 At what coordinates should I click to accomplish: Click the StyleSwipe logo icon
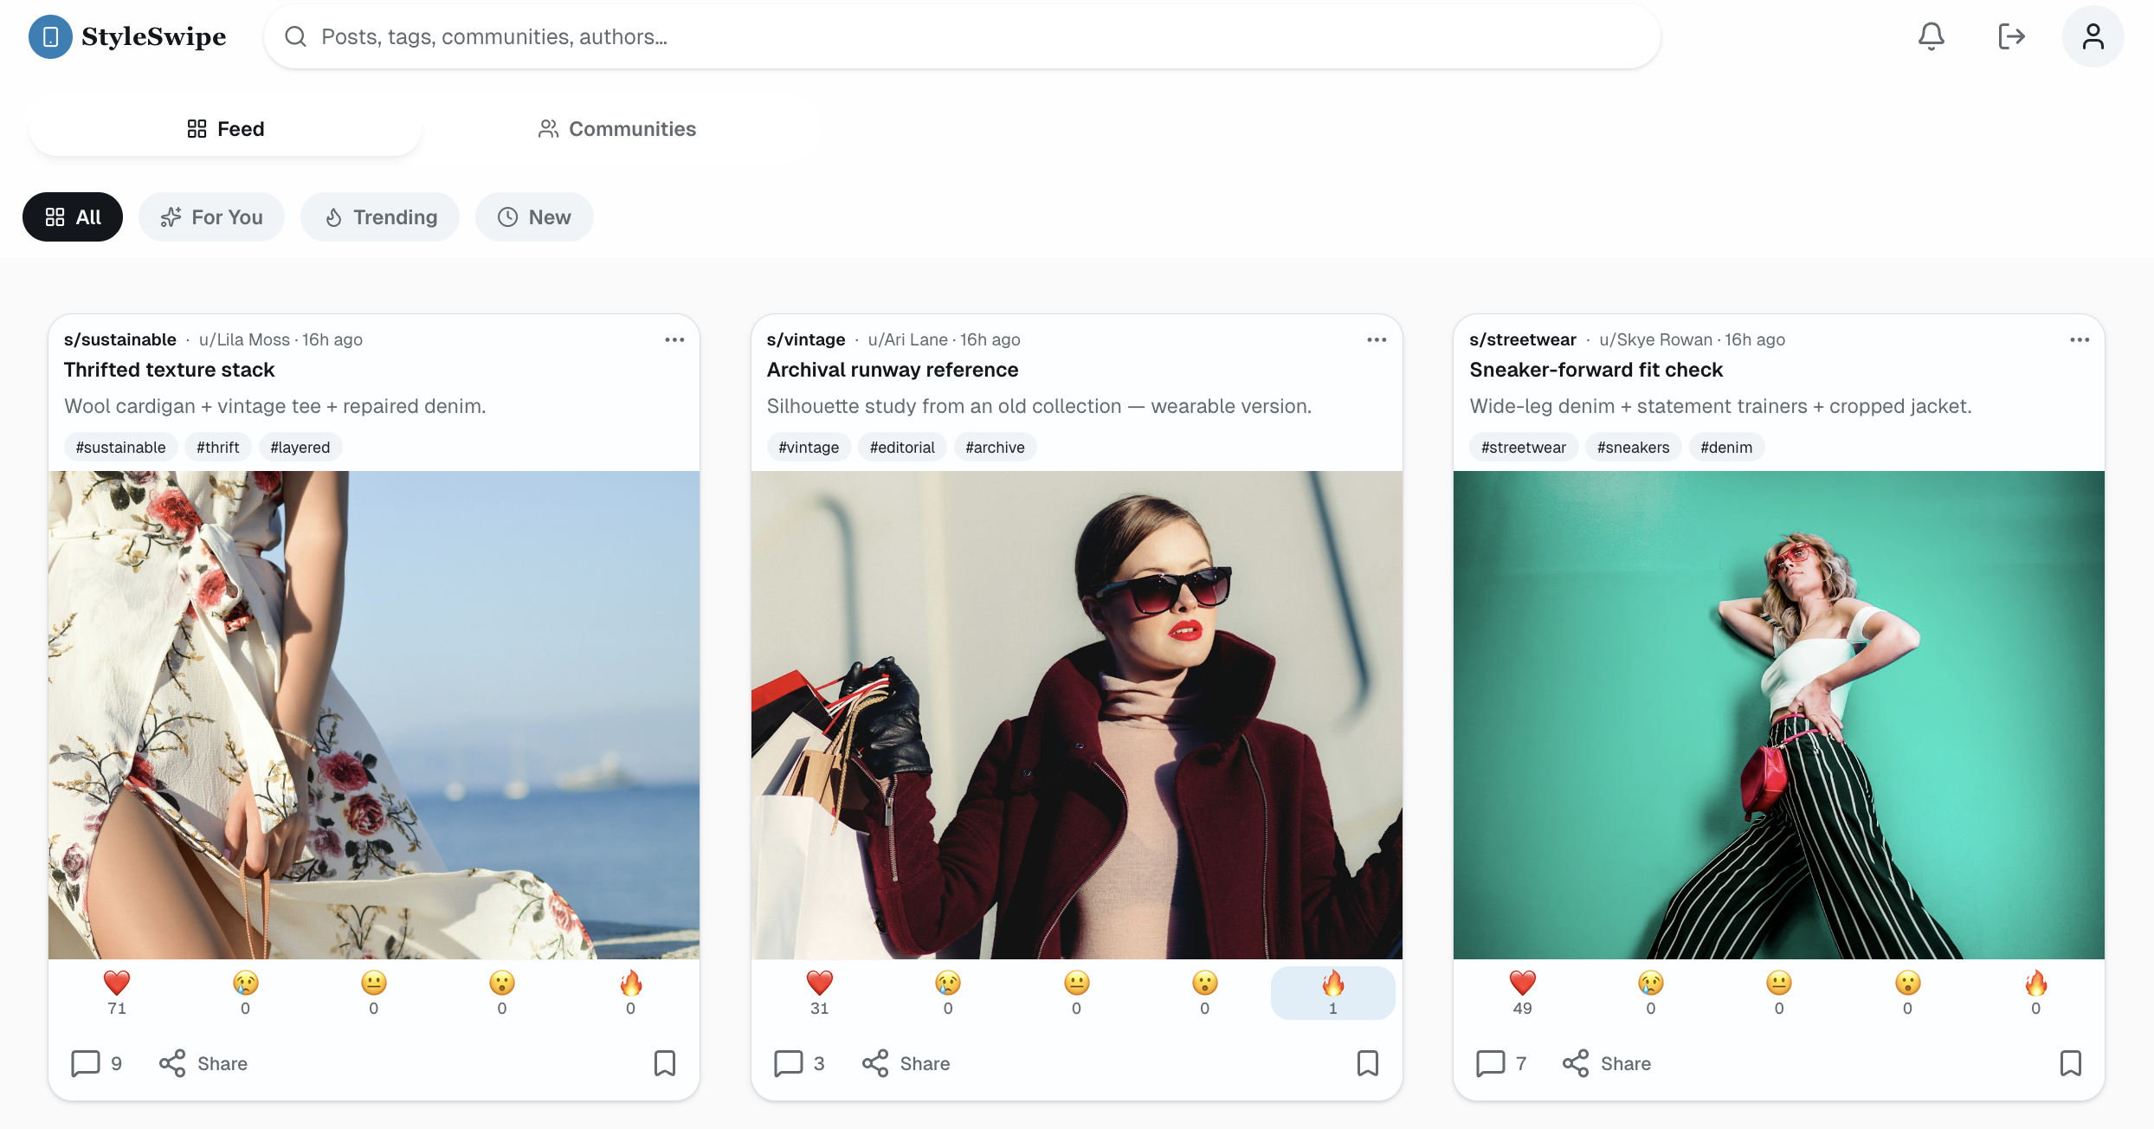[x=50, y=36]
